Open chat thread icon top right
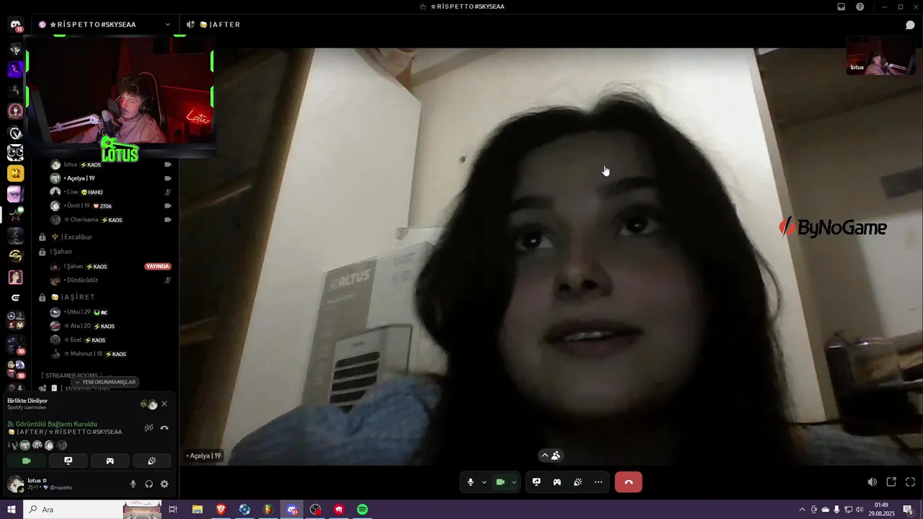Image resolution: width=923 pixels, height=519 pixels. [910, 25]
